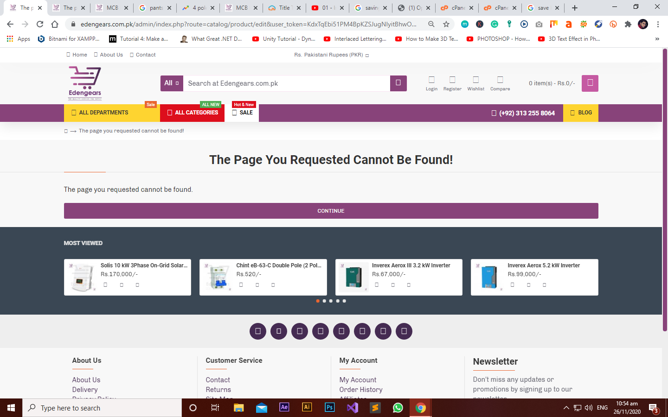The image size is (668, 417).
Task: Open the Chrome profile avatar
Action: coord(643,24)
